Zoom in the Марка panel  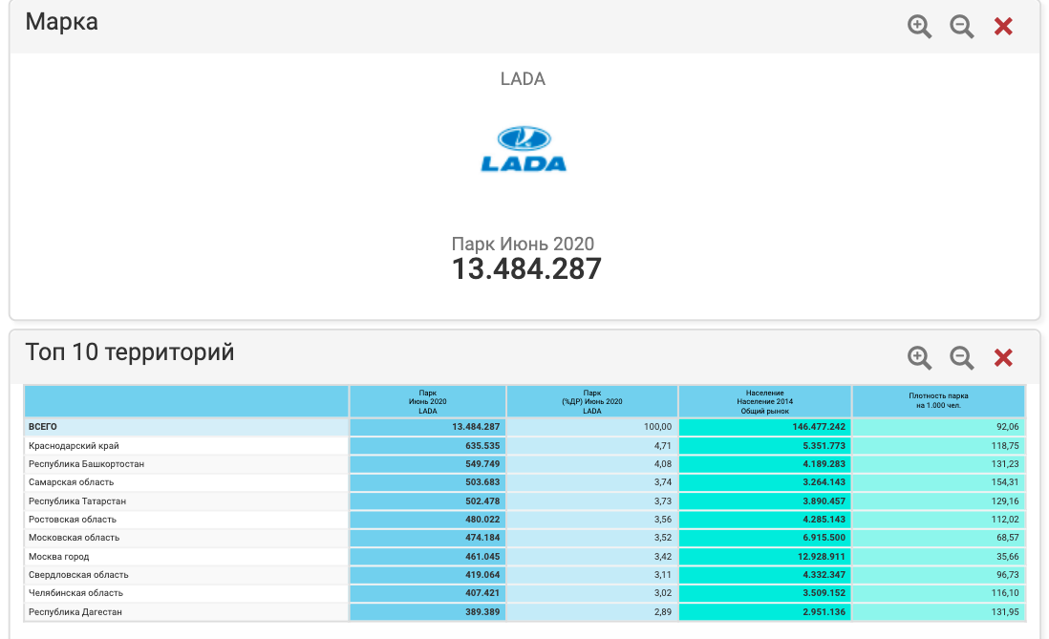click(919, 27)
